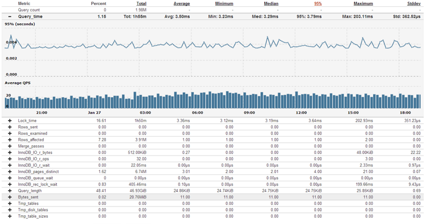
Task: Expand the Rows_affected row
Action: point(10,140)
